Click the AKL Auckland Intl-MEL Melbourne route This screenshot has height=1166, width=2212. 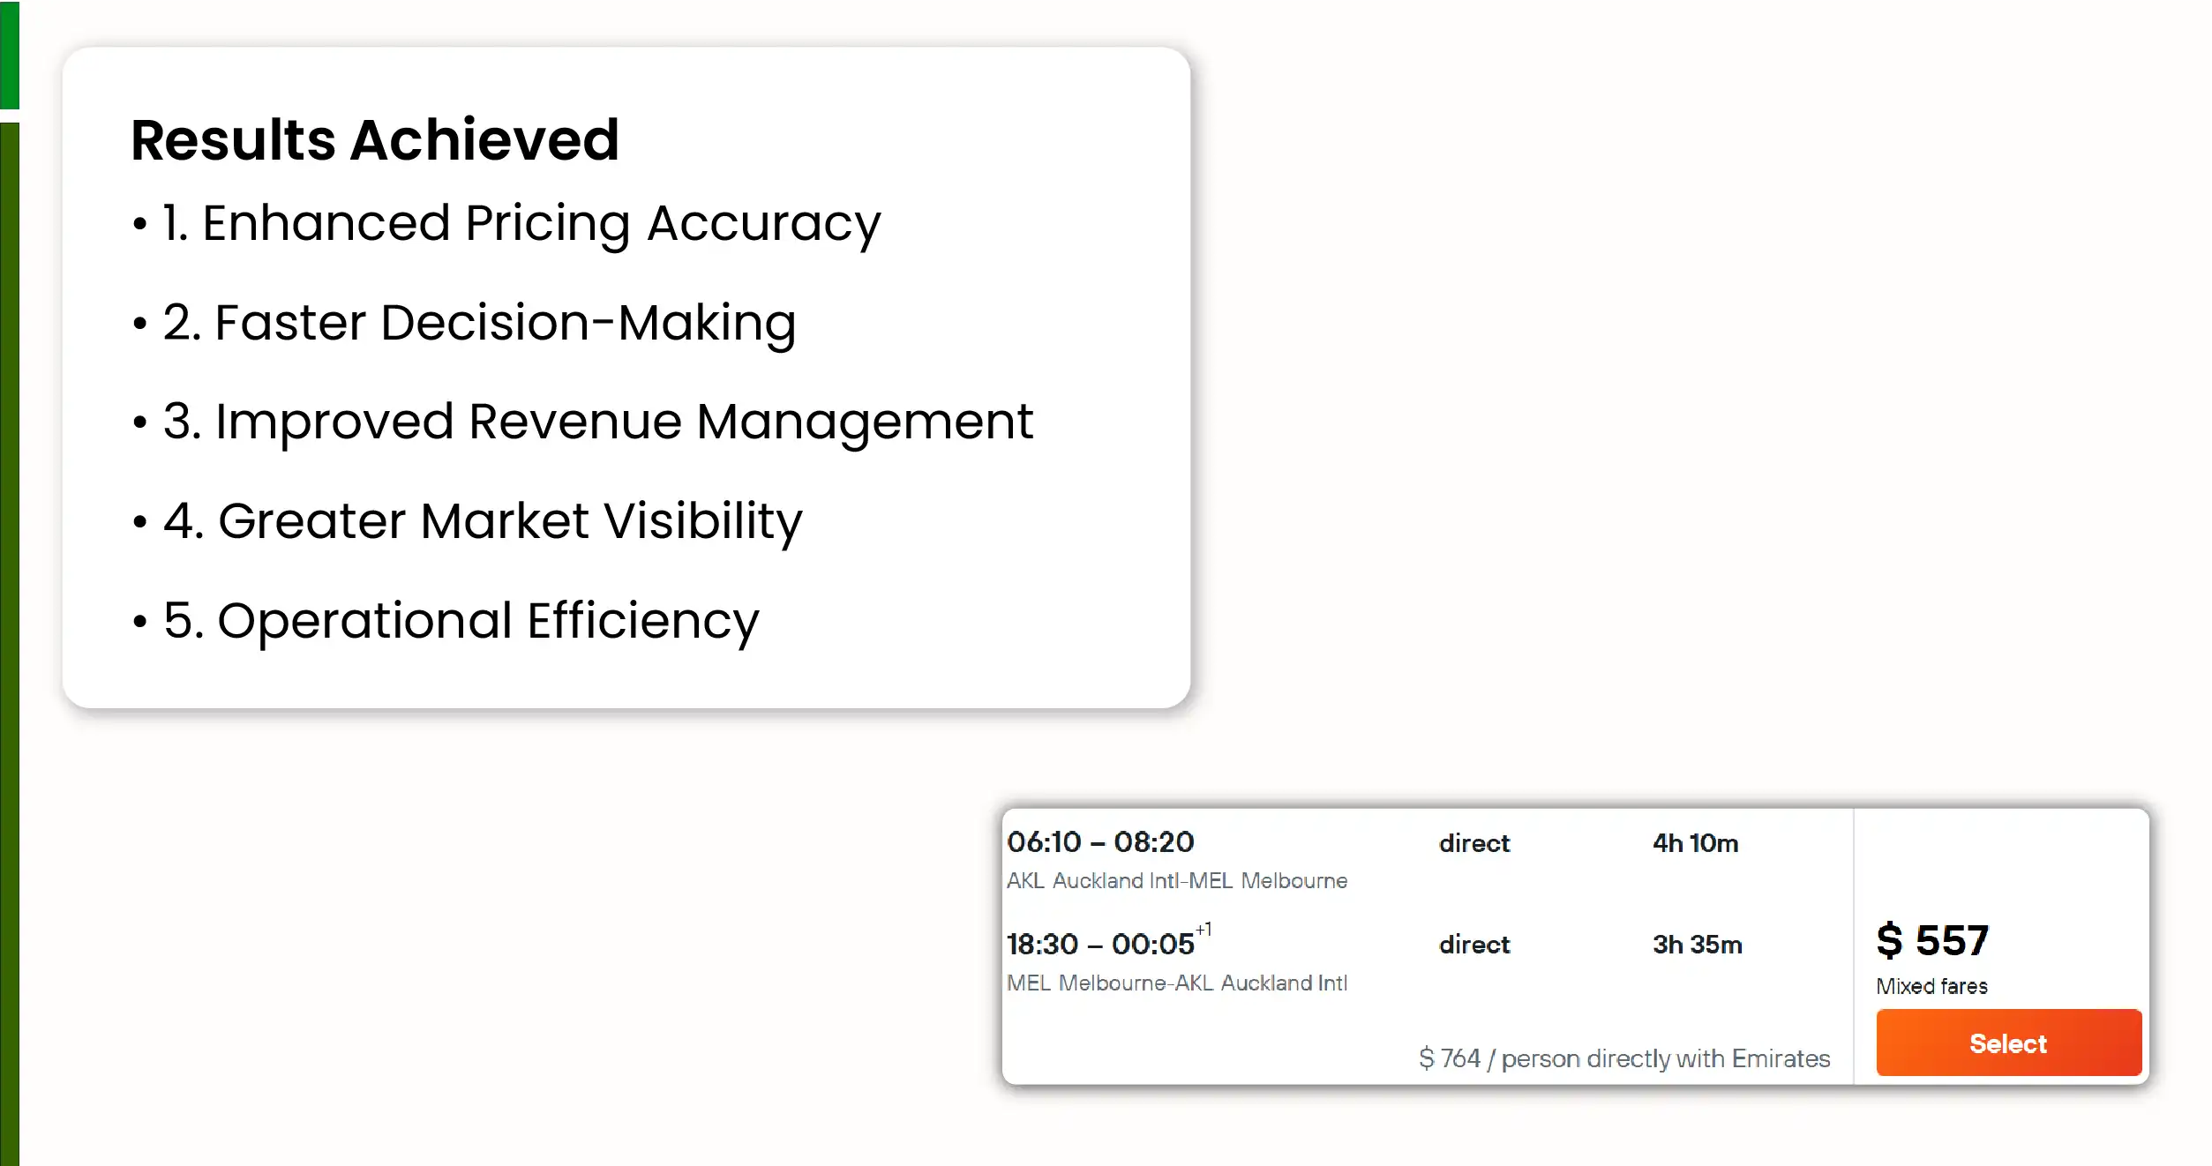[1176, 880]
